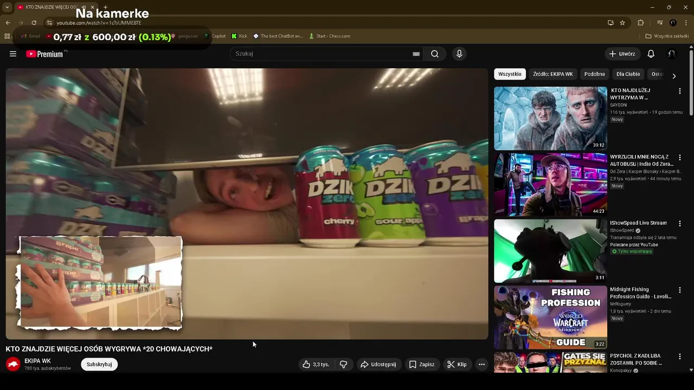Open options for WYRZUCILI MNIE NOCĄ video
The image size is (694, 390).
[x=679, y=158]
